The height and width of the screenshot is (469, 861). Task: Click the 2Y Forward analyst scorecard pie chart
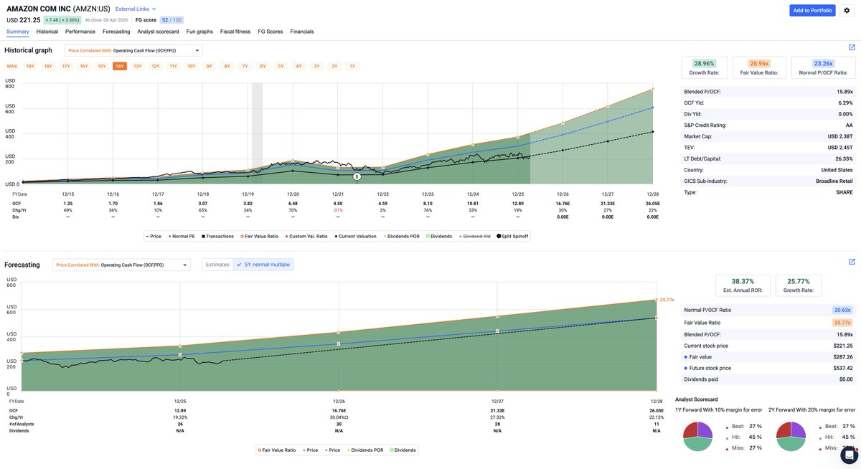[791, 436]
